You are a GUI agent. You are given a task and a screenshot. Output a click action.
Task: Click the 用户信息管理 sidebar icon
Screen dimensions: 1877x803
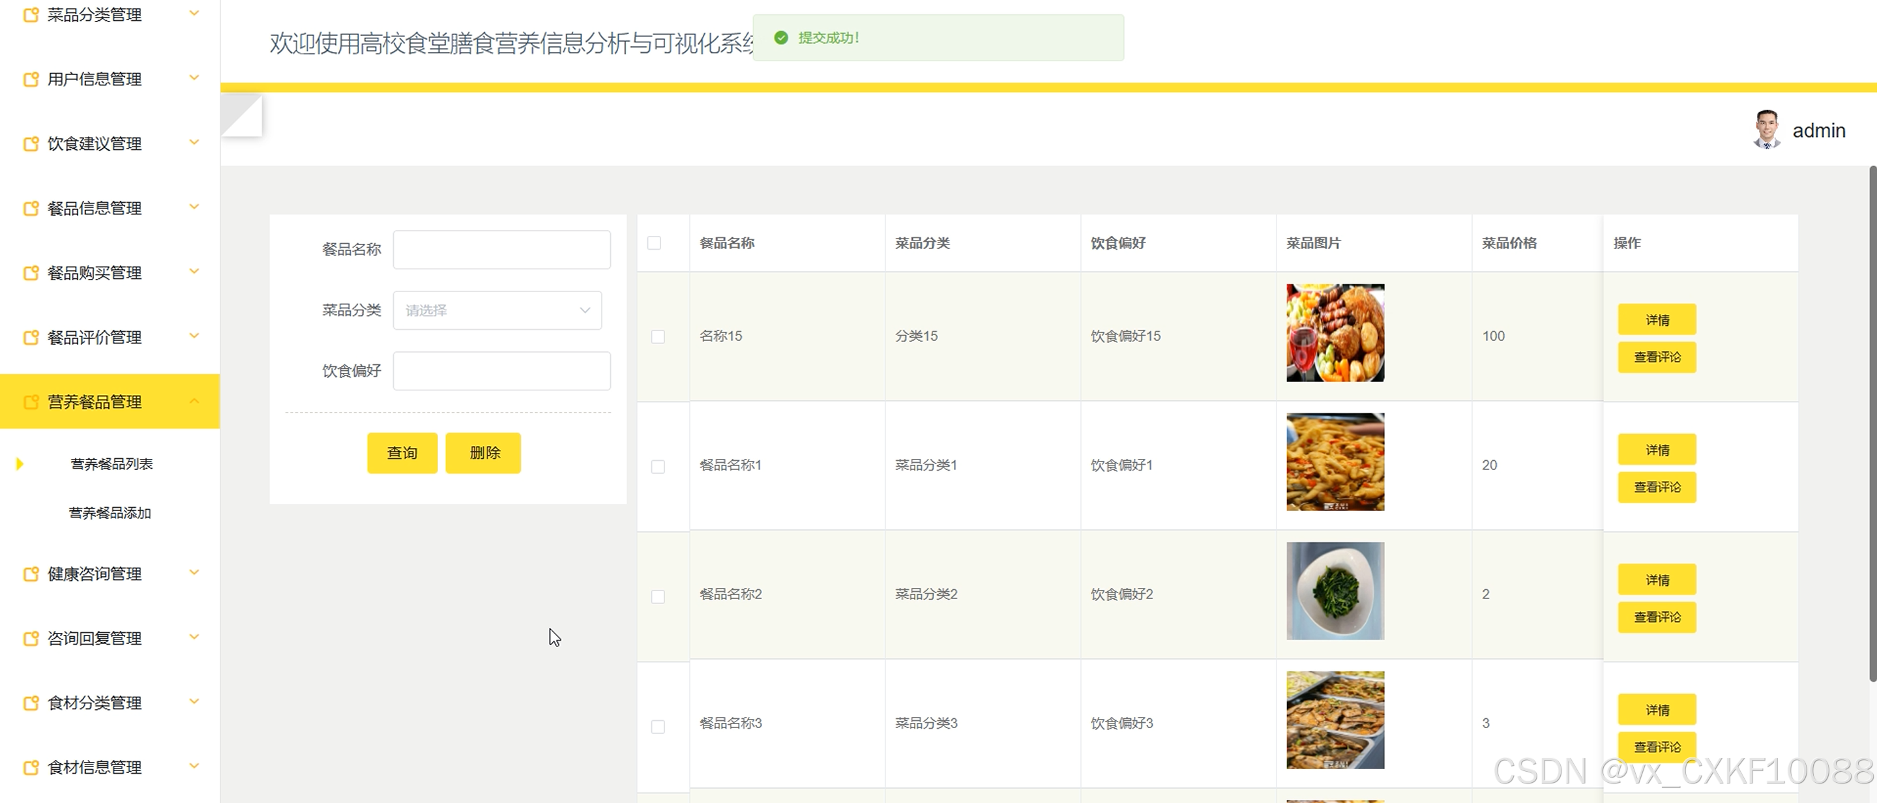pyautogui.click(x=31, y=80)
